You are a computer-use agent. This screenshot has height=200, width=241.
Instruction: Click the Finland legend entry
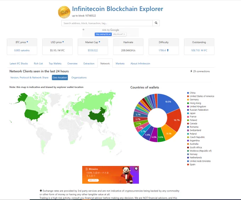pyautogui.click(x=192, y=120)
